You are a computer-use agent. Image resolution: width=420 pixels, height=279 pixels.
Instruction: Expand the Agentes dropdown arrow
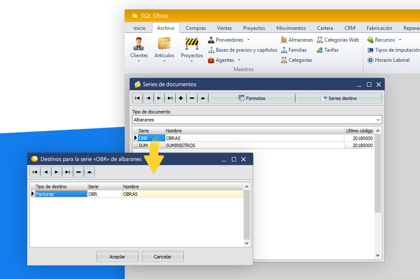click(x=239, y=60)
